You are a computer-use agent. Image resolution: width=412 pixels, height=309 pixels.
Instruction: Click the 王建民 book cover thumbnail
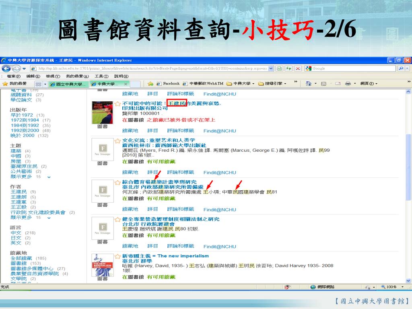pyautogui.click(x=103, y=113)
